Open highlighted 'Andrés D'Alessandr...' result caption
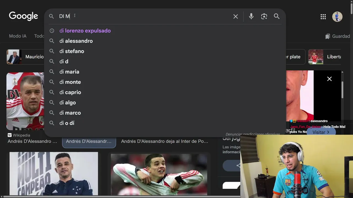This screenshot has width=353, height=198. [89, 141]
